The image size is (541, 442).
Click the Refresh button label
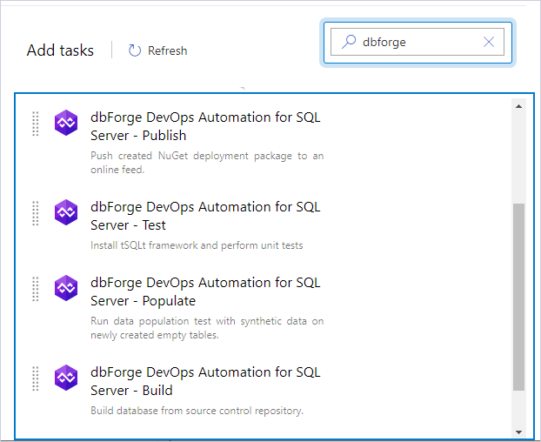pos(167,50)
